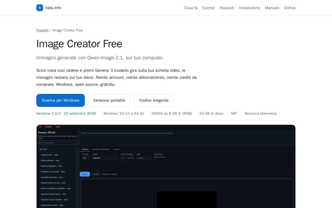Select the 'Storyboard in sei riquadri' example
Screen dimensions: 332x208
(x=53, y=172)
